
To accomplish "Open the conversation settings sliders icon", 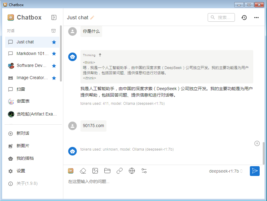I will coord(144,171).
